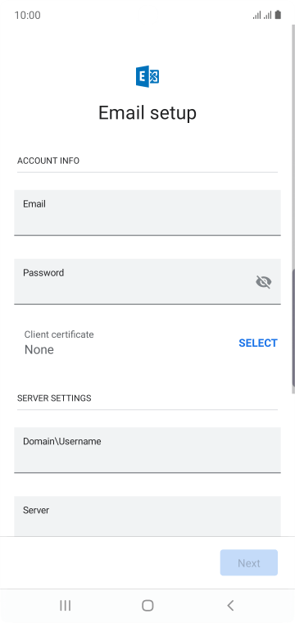Tap the 10:00 clock in status bar
Viewport: 295px width, 623px height.
[27, 15]
